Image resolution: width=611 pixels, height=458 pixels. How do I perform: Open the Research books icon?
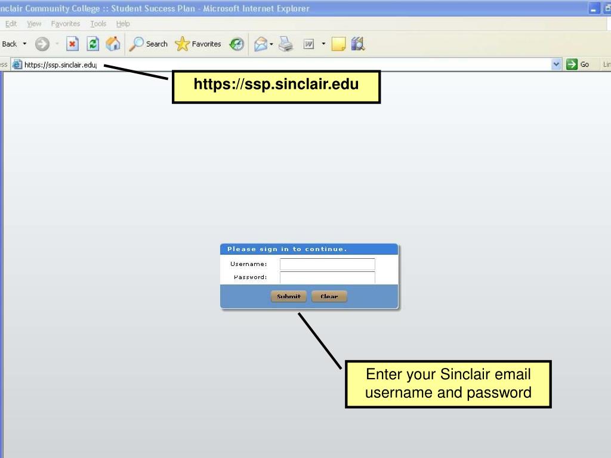tap(358, 44)
